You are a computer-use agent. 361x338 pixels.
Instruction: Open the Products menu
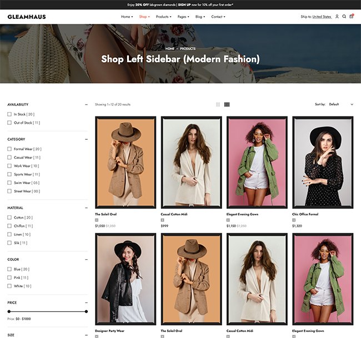click(163, 17)
